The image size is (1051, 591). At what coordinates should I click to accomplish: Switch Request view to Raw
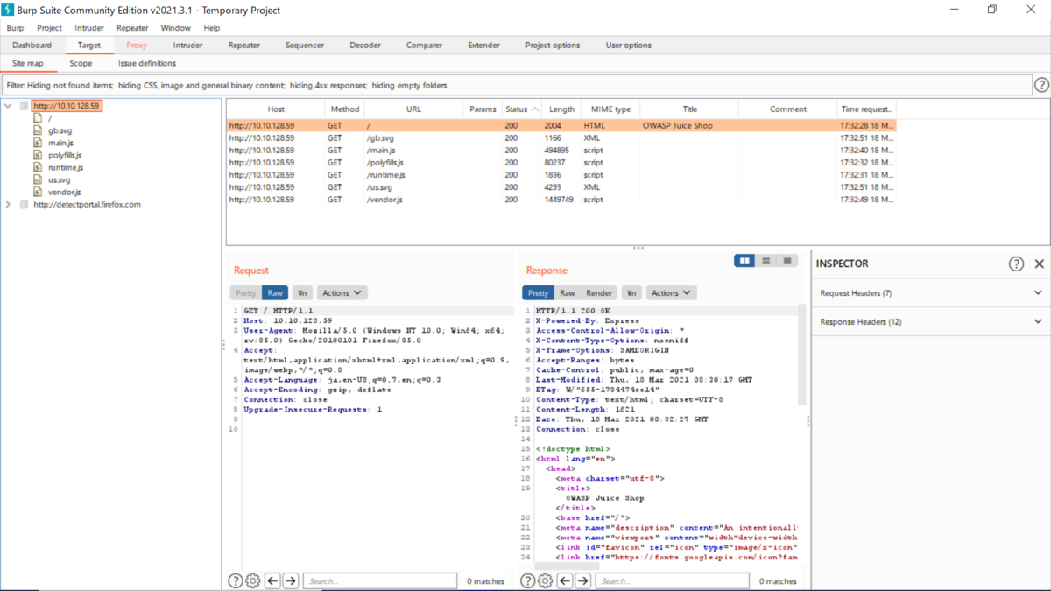coord(275,293)
